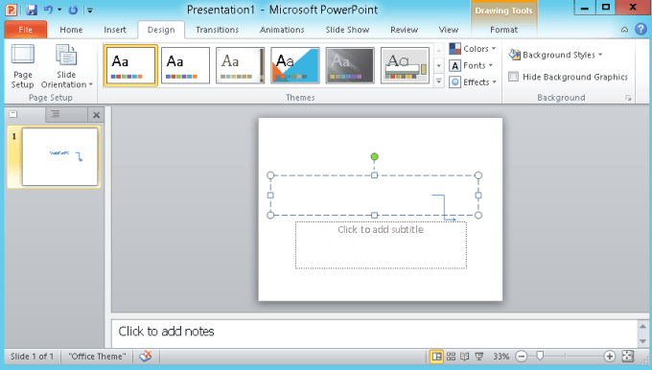
Task: Expand the Colors dropdown
Action: pos(473,49)
